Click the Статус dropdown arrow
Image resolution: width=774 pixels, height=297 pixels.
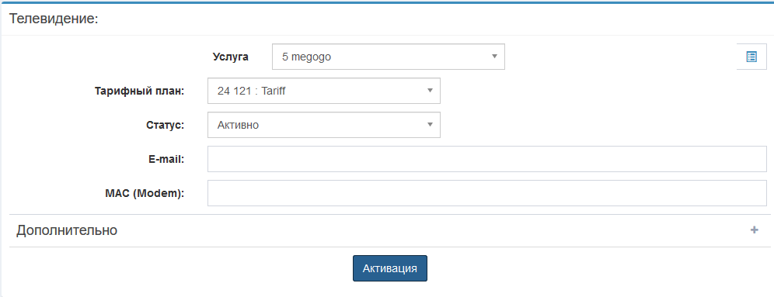pyautogui.click(x=430, y=125)
